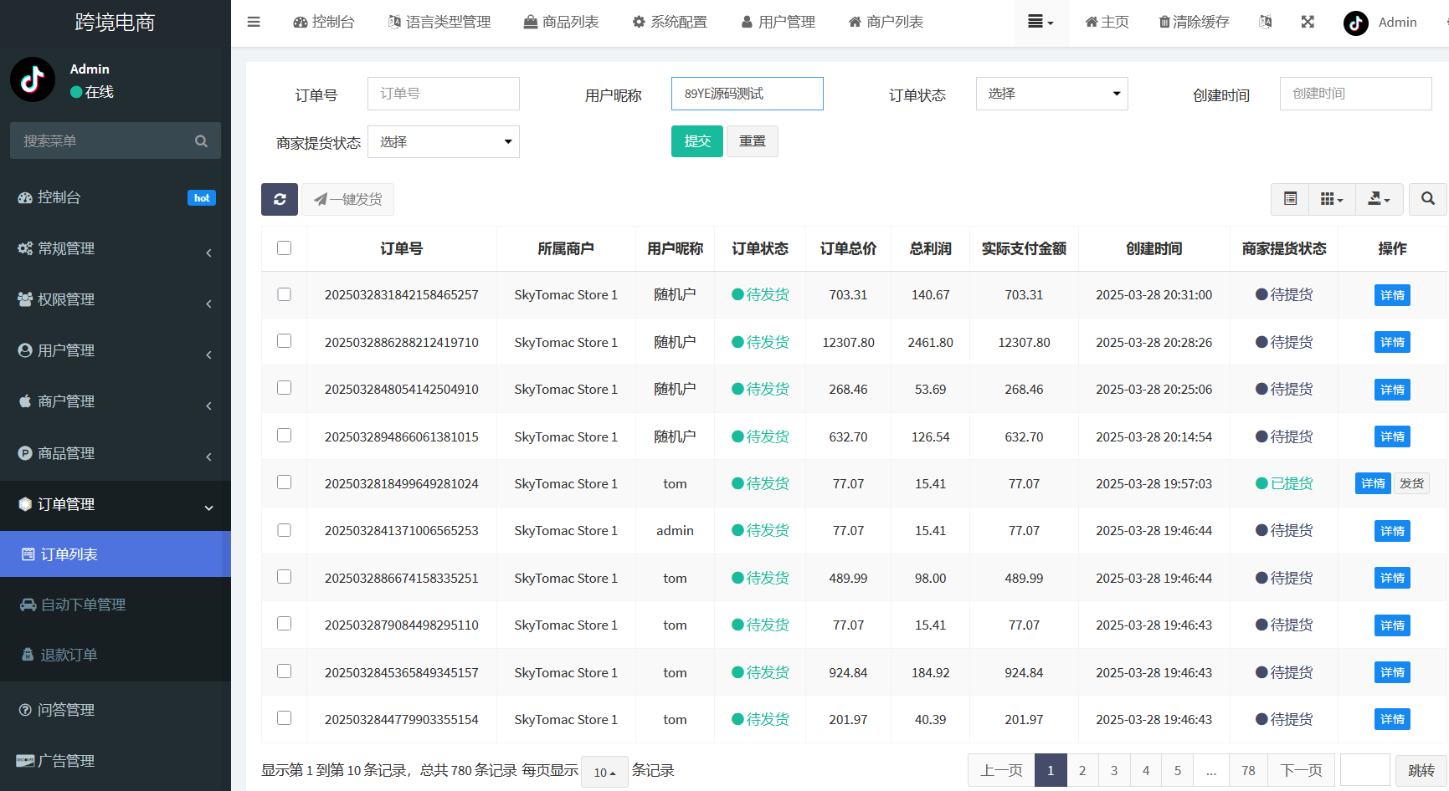Click 发货 button on tom's 已提货 order
The image size is (1449, 791).
pyautogui.click(x=1411, y=483)
